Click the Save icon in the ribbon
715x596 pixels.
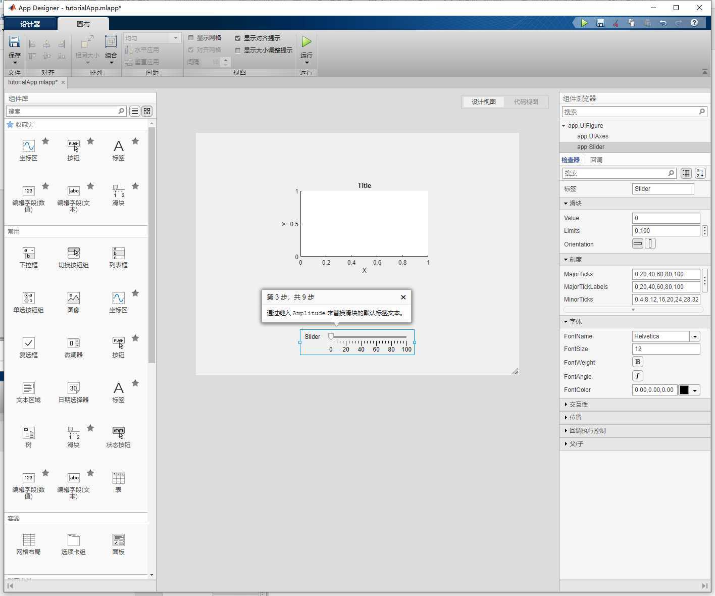[15, 42]
